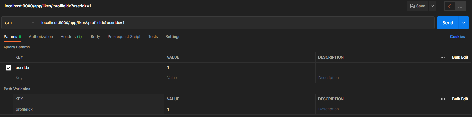Switch to the Tests tab

[153, 37]
